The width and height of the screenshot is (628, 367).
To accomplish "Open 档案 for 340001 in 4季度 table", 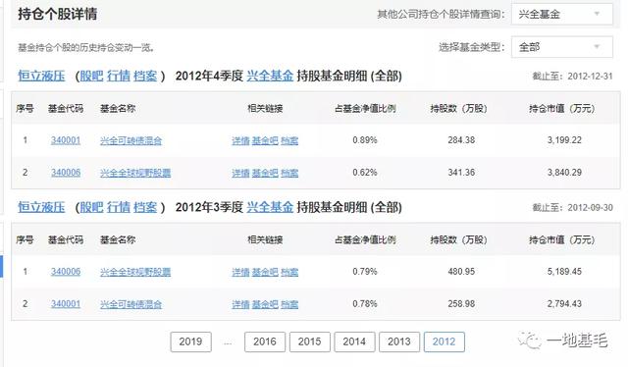I will [289, 140].
